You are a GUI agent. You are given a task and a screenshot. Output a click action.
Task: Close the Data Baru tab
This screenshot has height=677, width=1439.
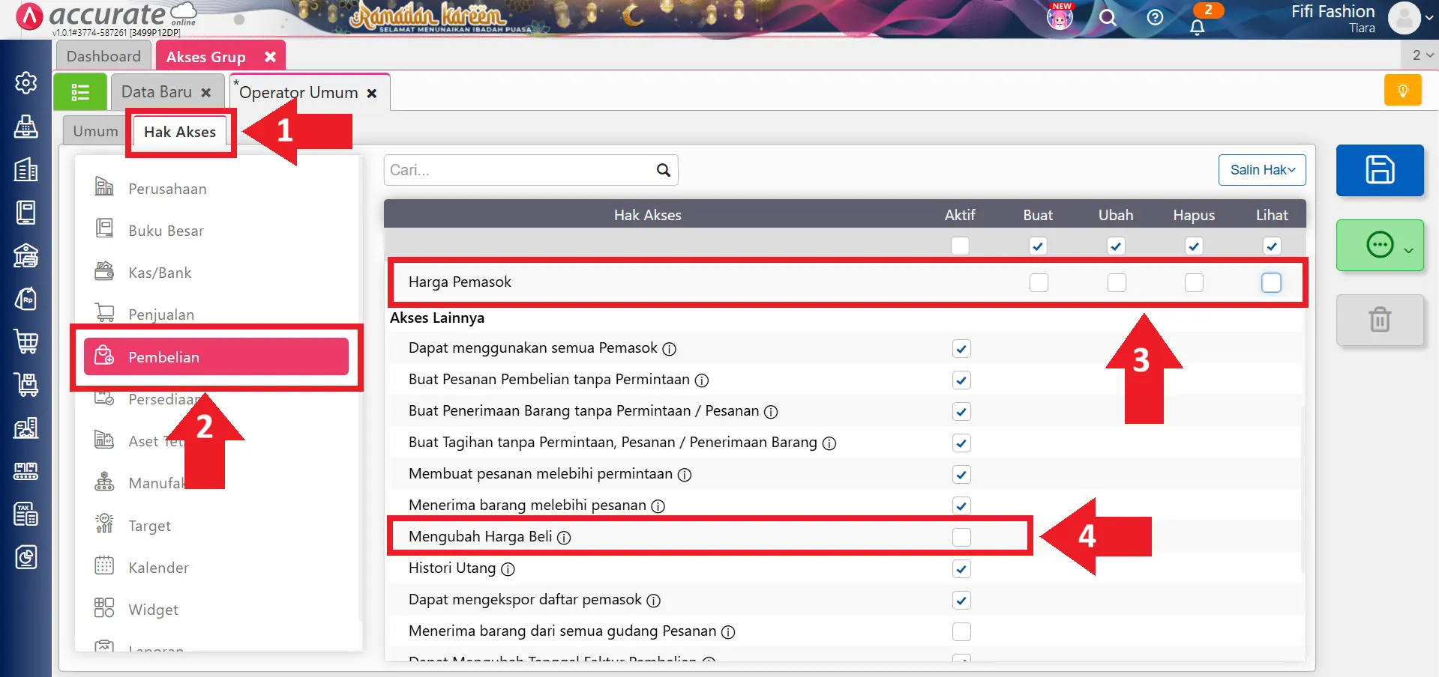tap(206, 93)
